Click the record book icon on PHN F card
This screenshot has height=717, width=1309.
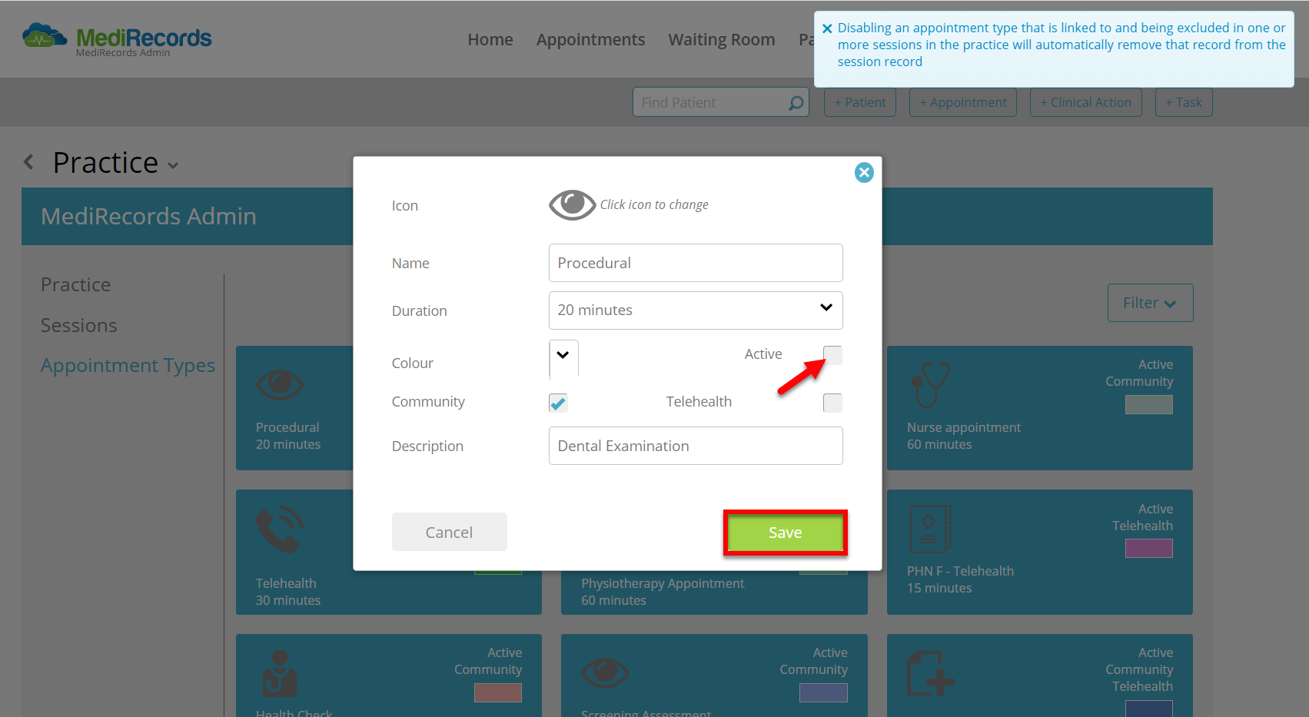coord(931,529)
